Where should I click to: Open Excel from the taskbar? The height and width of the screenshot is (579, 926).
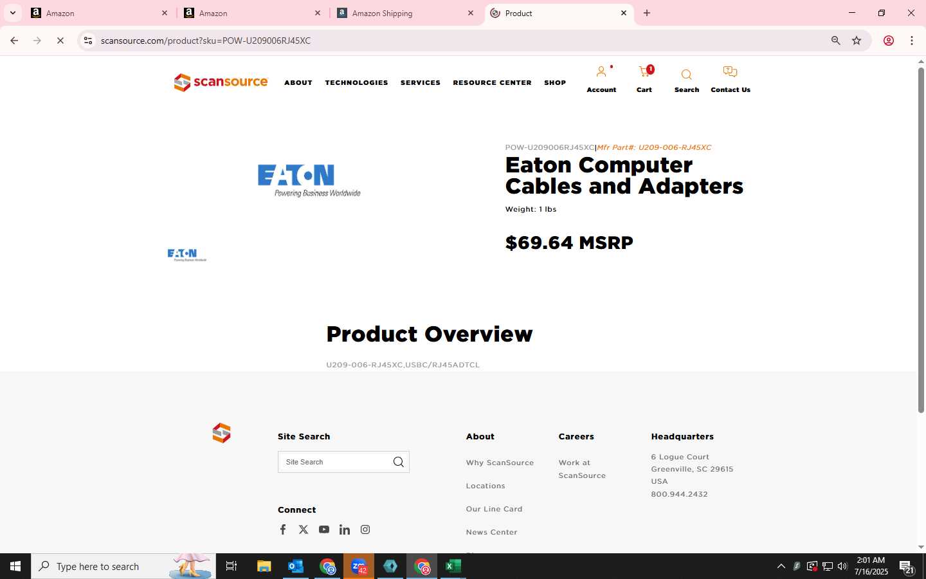(x=453, y=566)
